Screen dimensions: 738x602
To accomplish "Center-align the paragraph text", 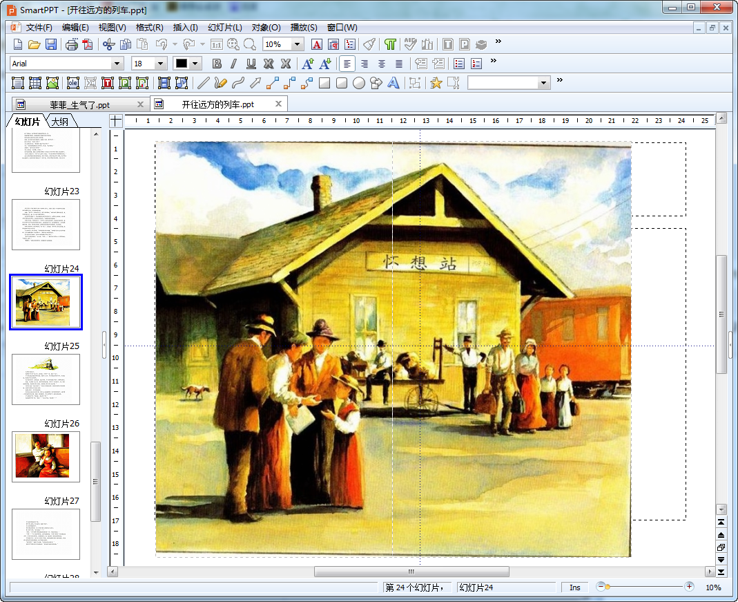I will (x=382, y=64).
